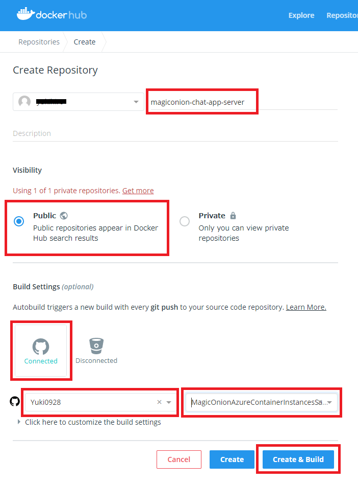
Task: Click the Docker Hub whale logo
Action: tap(25, 14)
